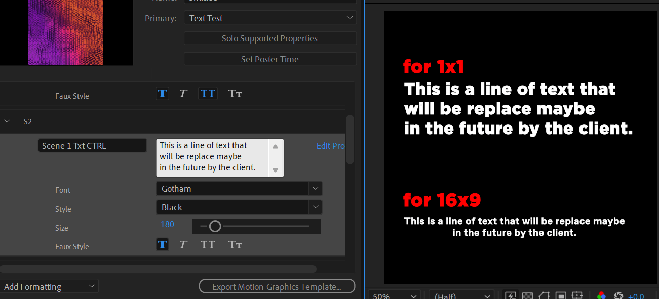Select the Region of Interest icon
Screen dimensions: 659x299
(561, 295)
